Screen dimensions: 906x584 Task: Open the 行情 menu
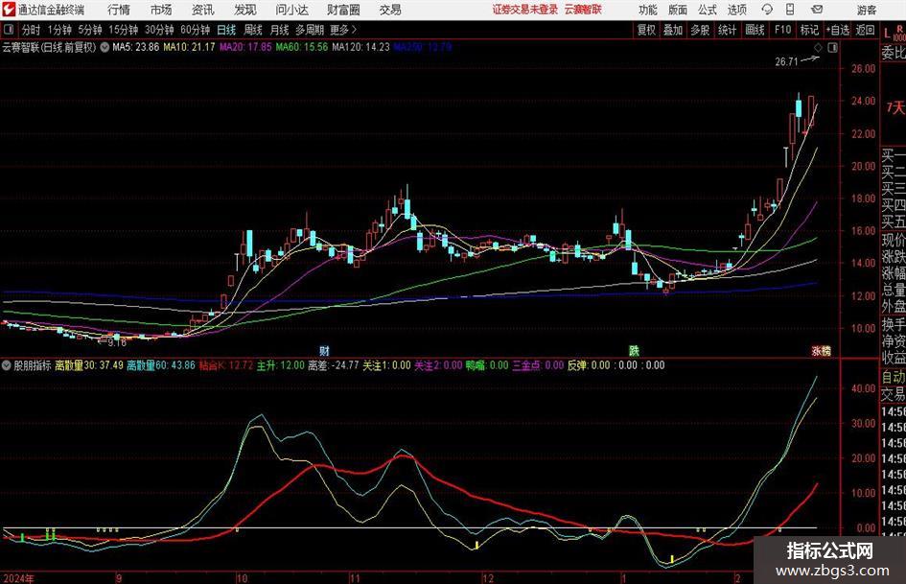click(119, 10)
